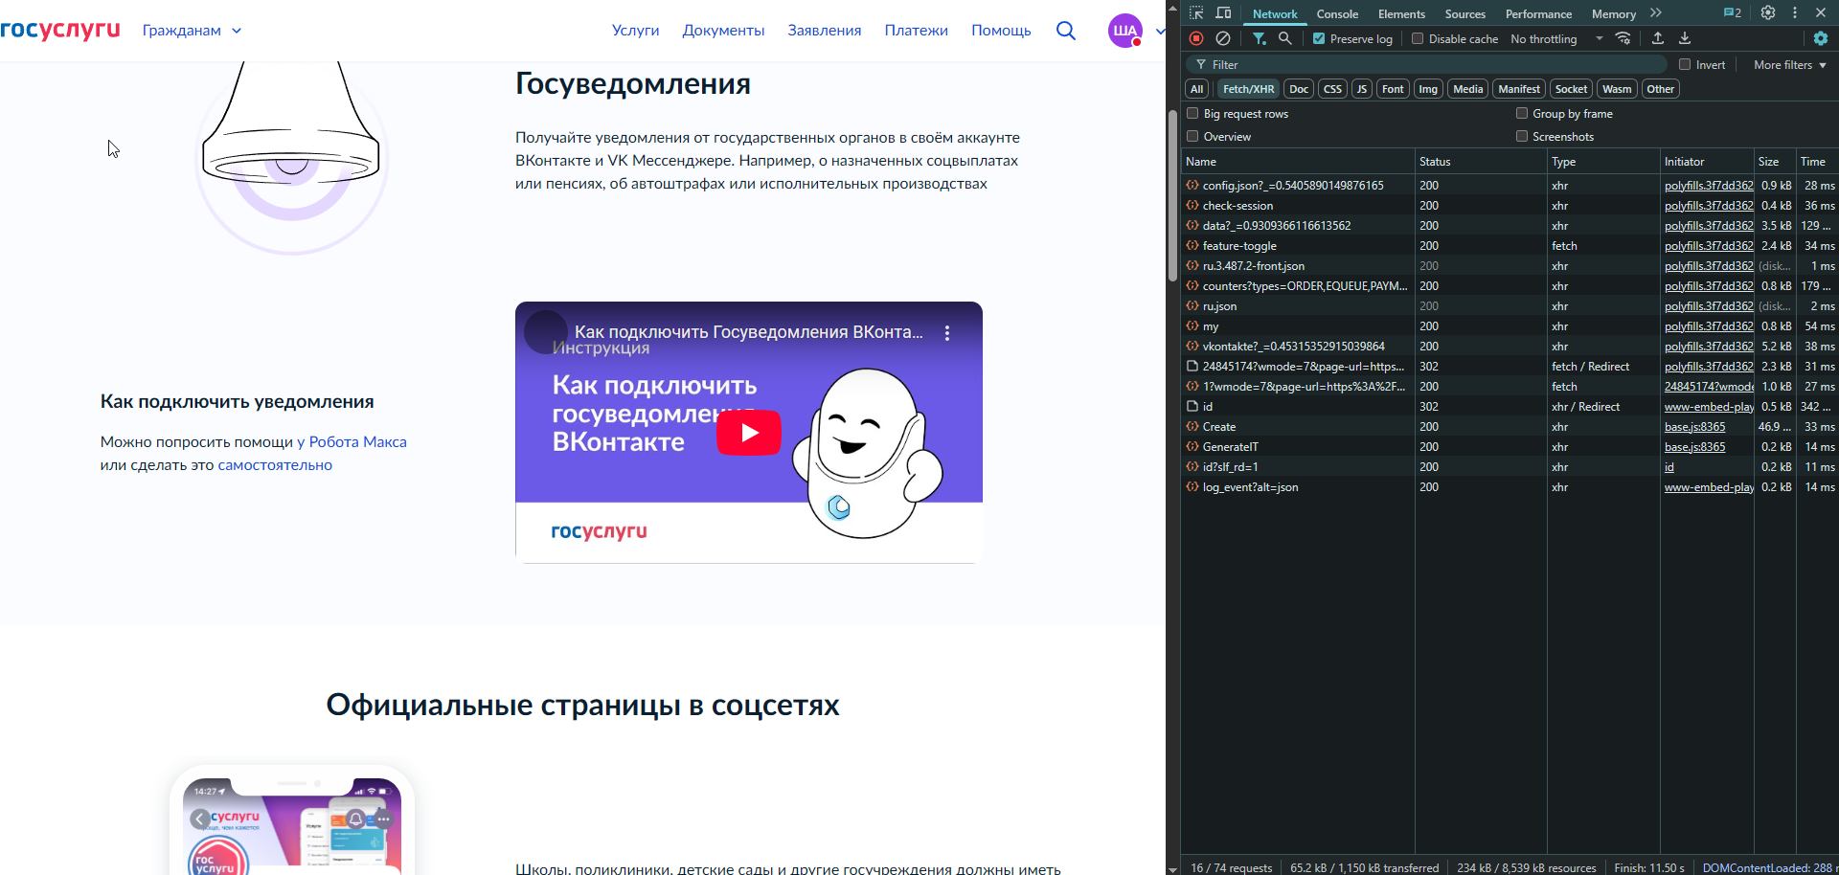Switch to the Console tab
Viewport: 1839px width, 875px height.
tap(1337, 13)
